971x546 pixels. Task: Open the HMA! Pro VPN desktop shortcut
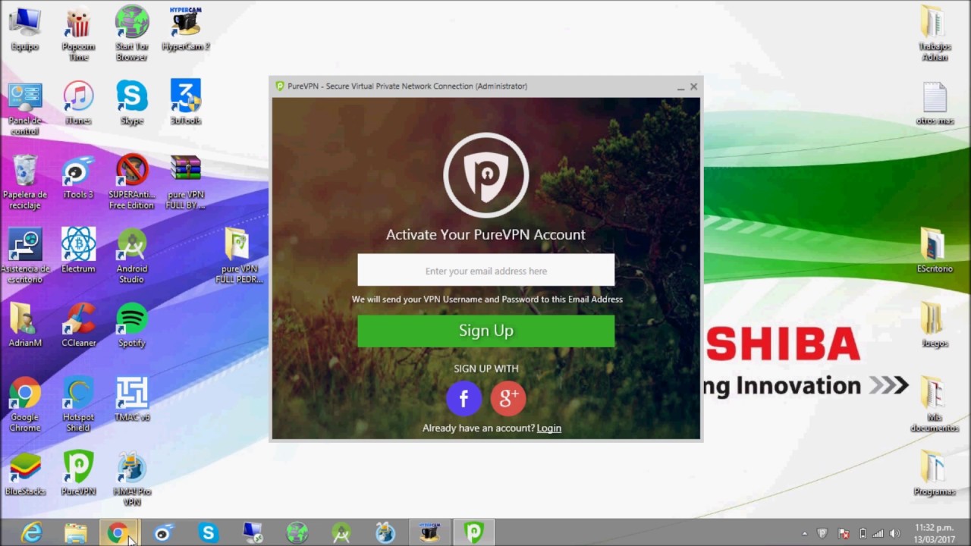[x=131, y=479]
